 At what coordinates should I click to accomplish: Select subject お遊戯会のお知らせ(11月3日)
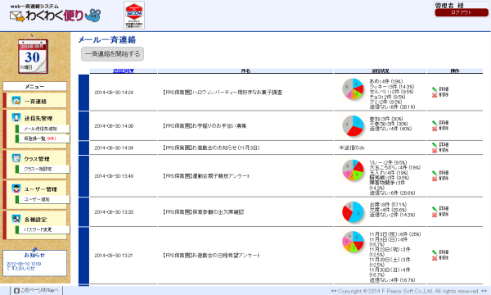coord(211,147)
